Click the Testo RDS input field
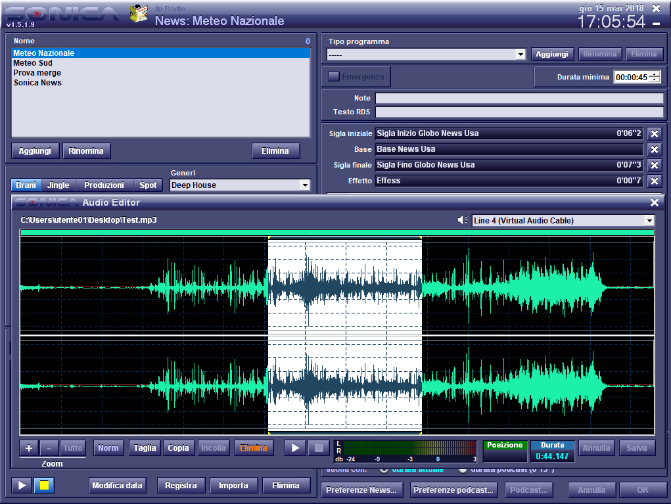671x504 pixels. (x=519, y=112)
